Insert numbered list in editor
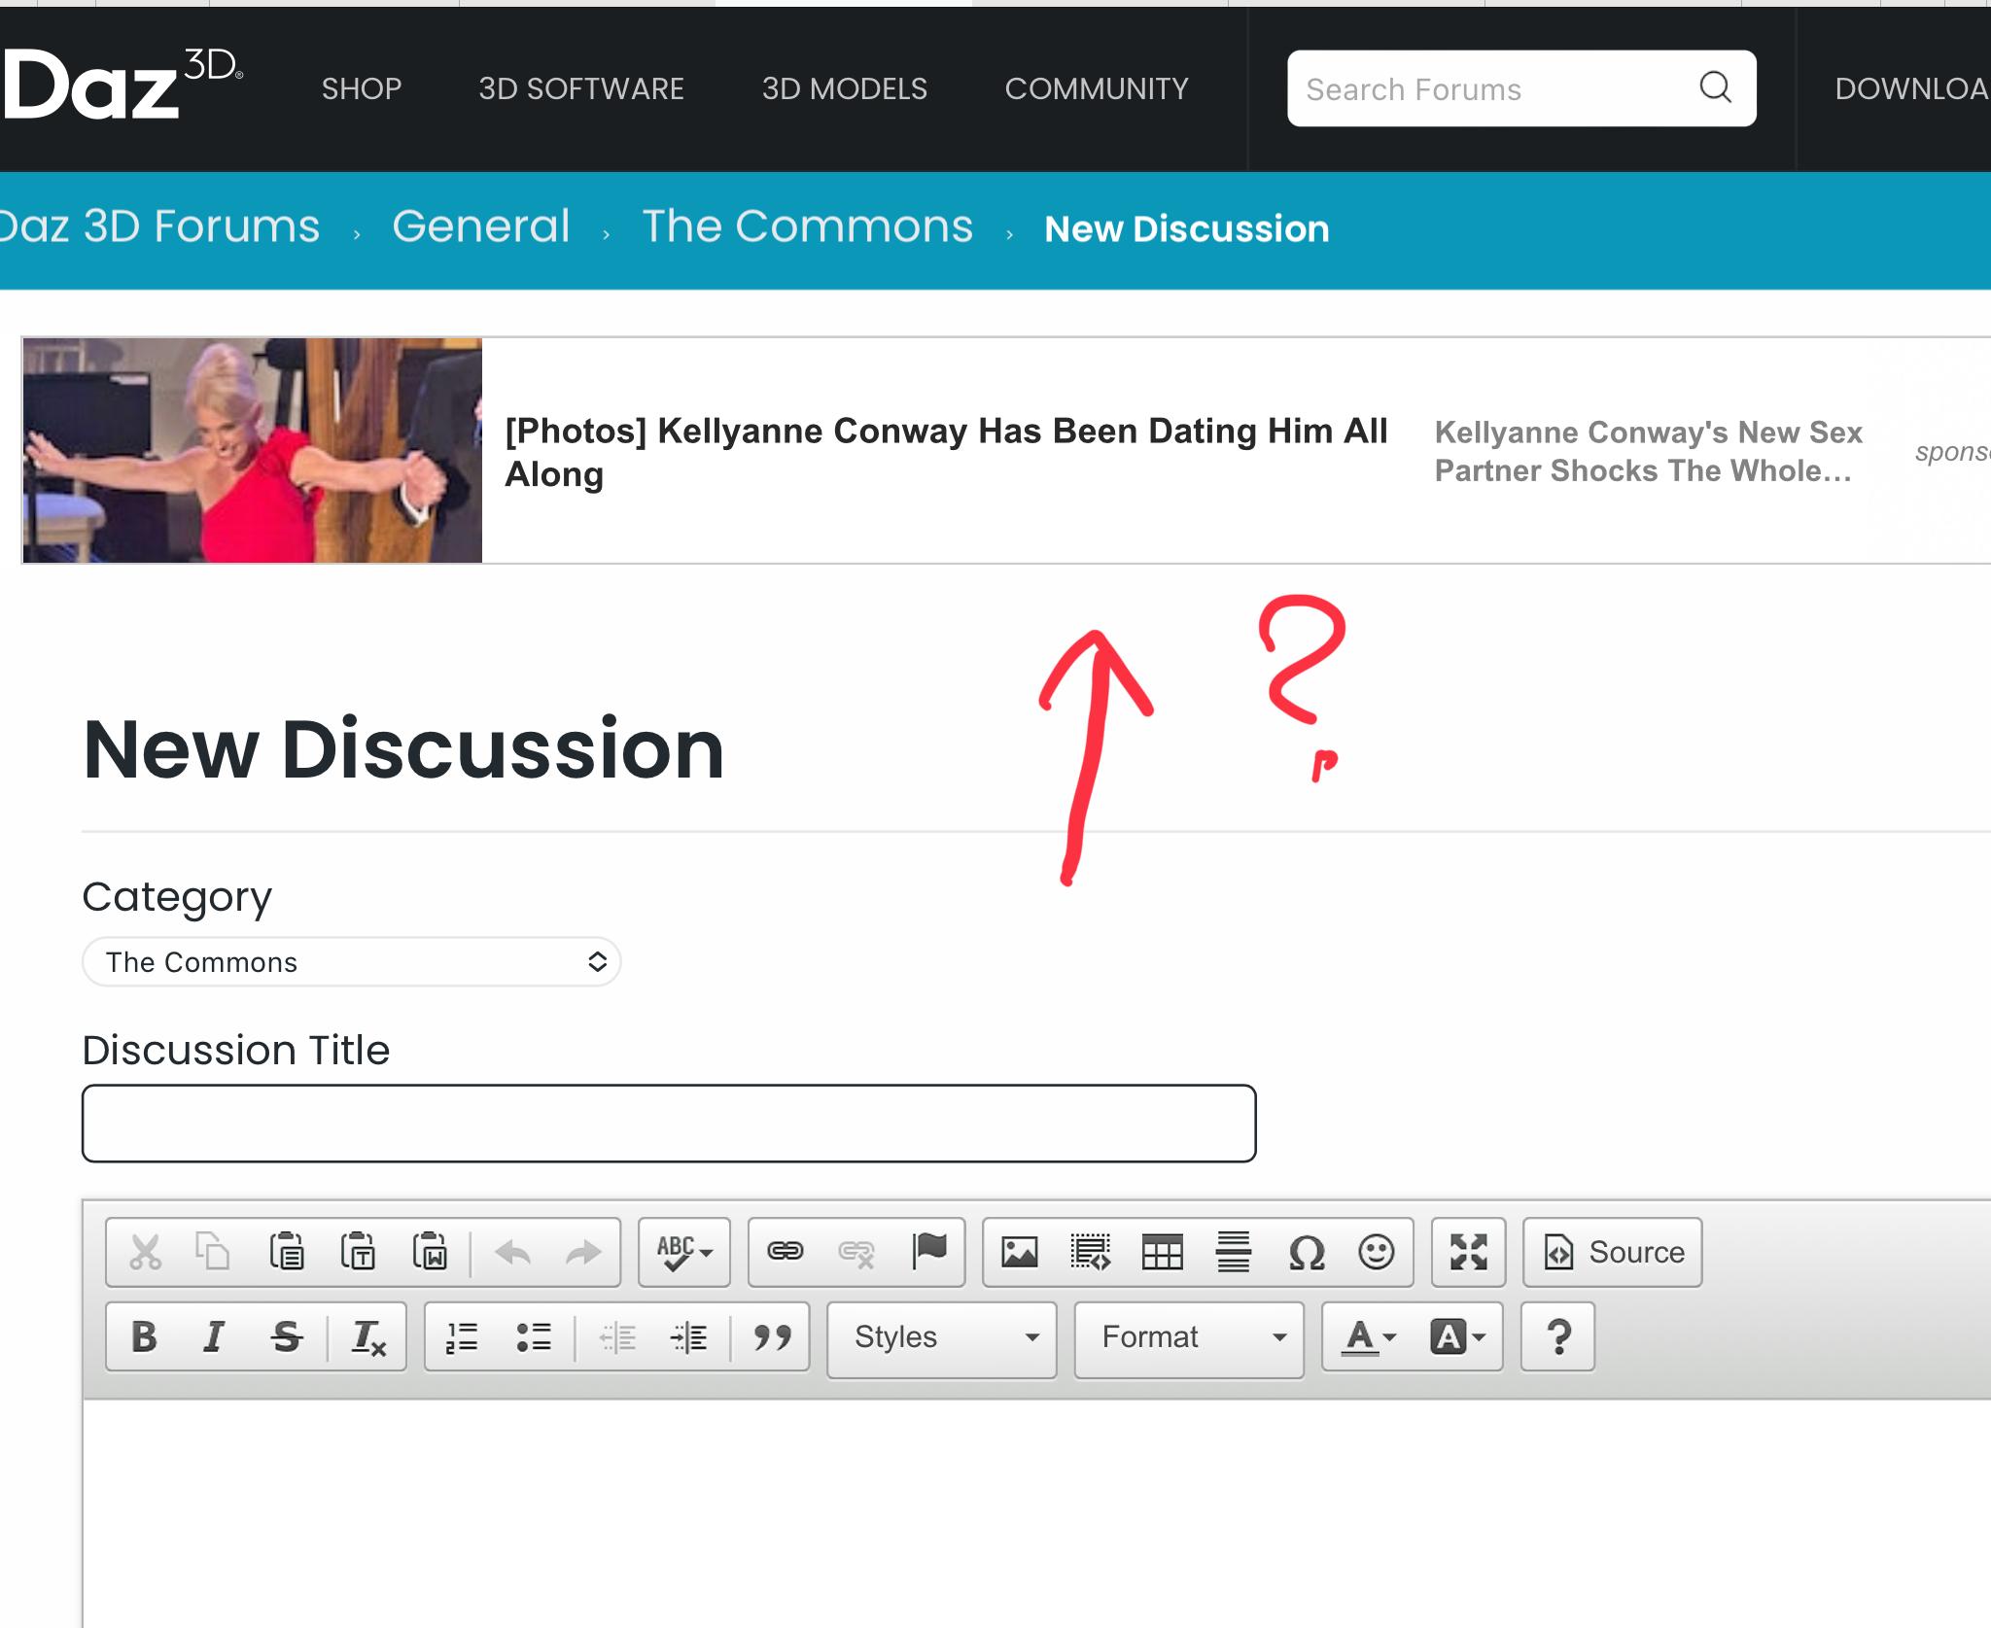The image size is (1991, 1628). tap(462, 1336)
